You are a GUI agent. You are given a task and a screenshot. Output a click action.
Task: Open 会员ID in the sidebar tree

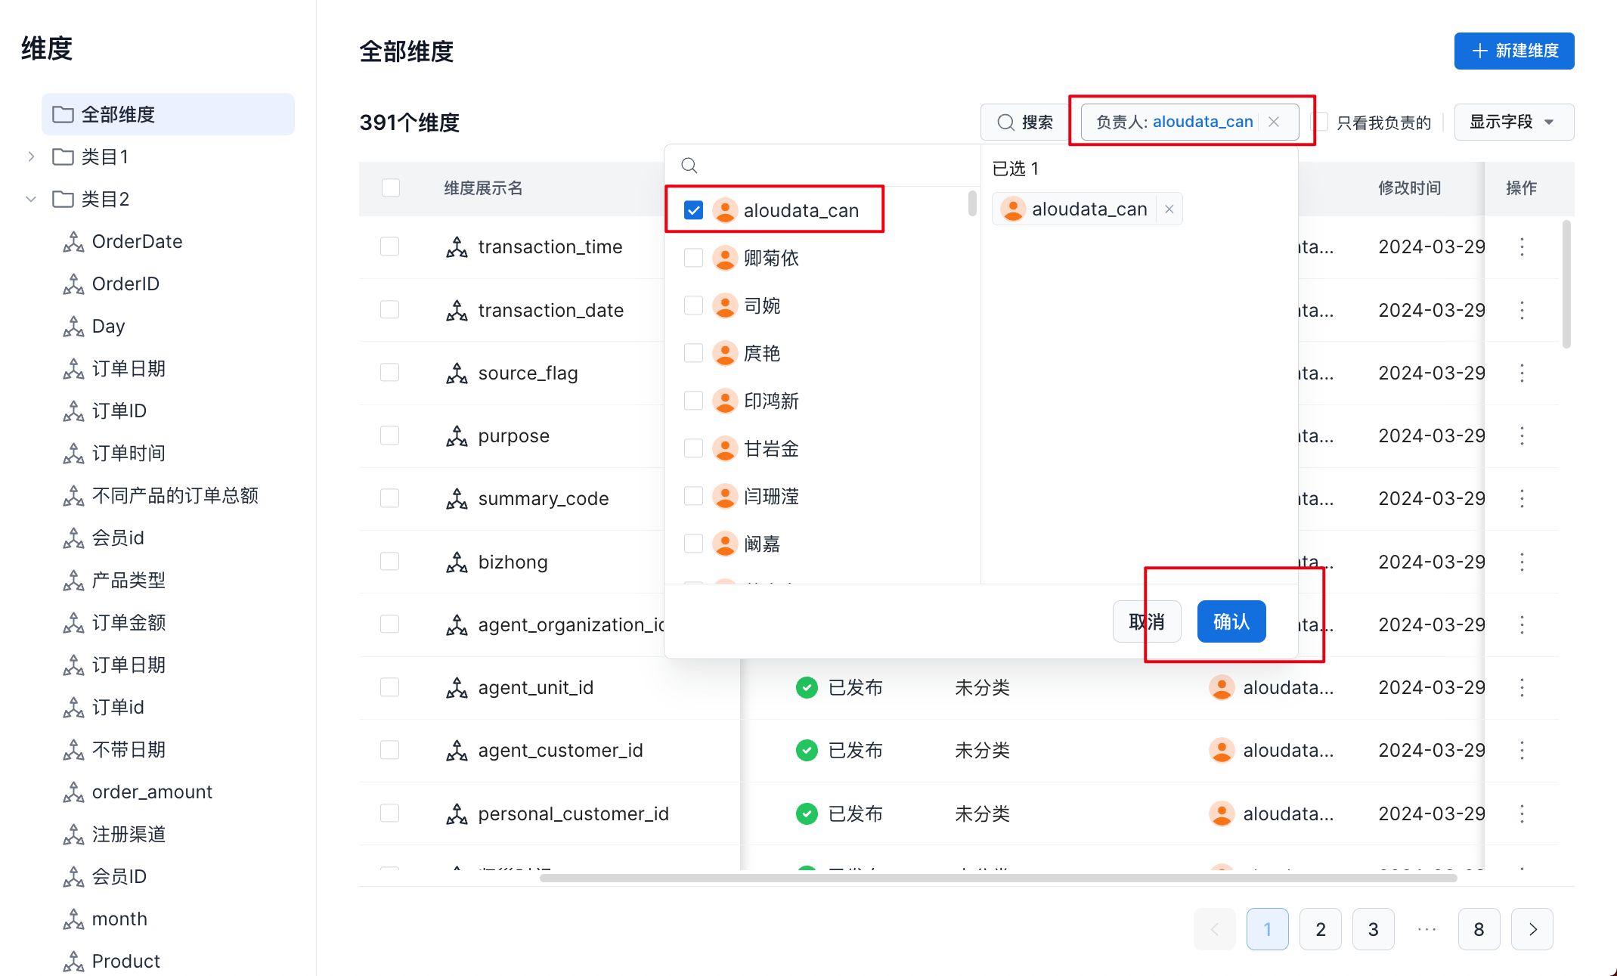[x=119, y=876]
